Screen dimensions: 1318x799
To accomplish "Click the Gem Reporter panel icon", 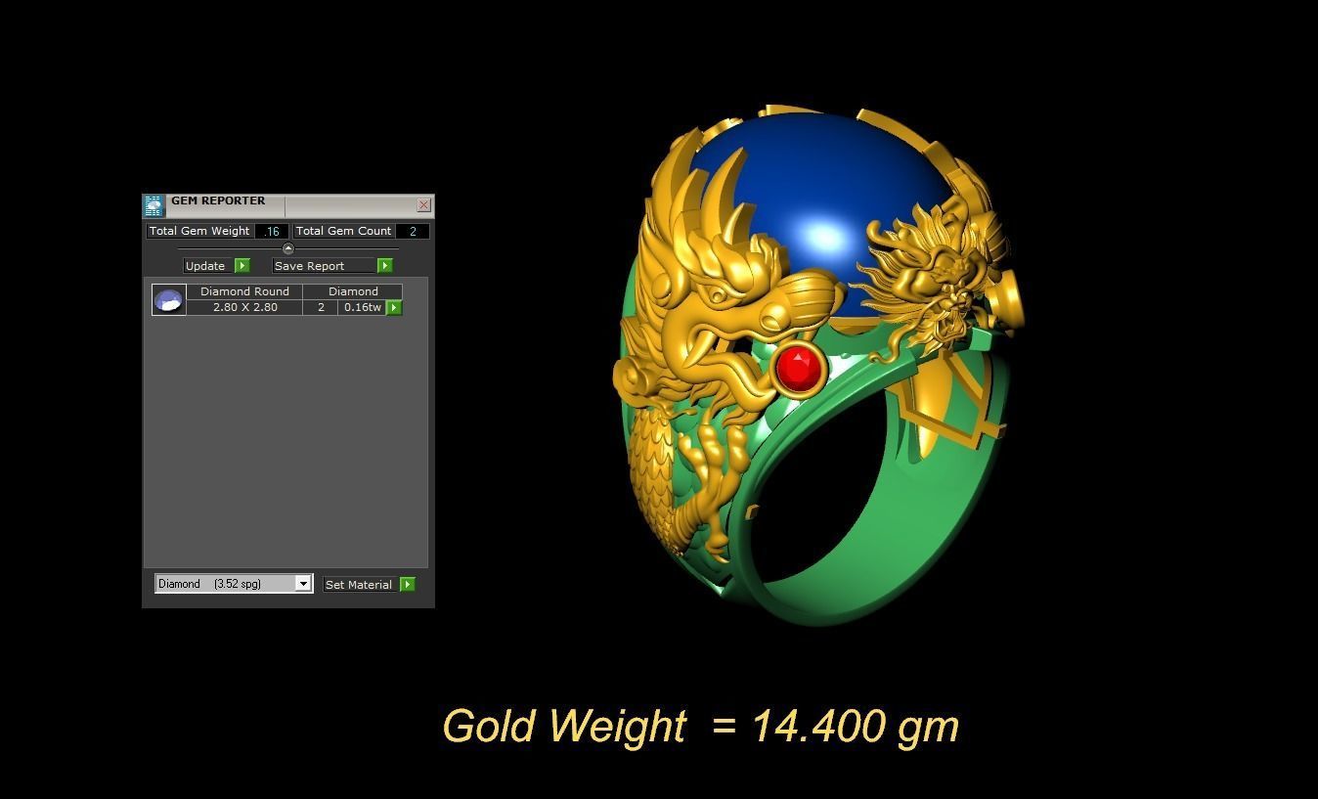I will (x=154, y=205).
